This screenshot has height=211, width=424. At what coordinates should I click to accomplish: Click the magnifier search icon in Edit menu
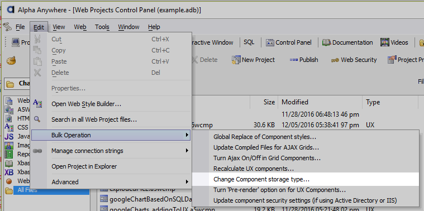[x=37, y=119]
